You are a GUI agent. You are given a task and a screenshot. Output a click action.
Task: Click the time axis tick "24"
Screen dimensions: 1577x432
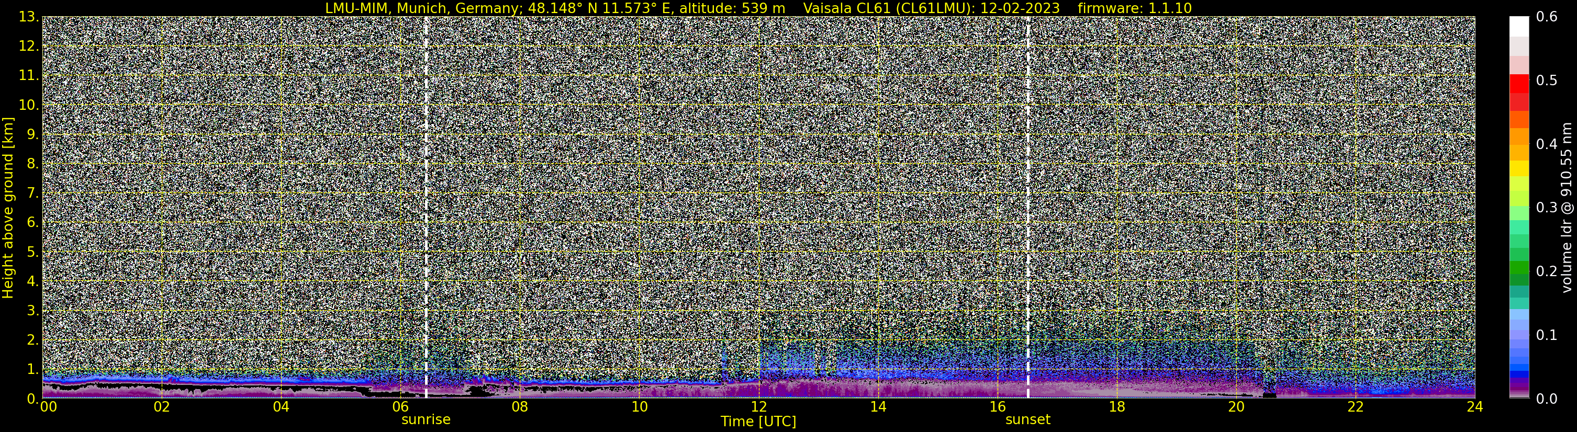pyautogui.click(x=1475, y=407)
